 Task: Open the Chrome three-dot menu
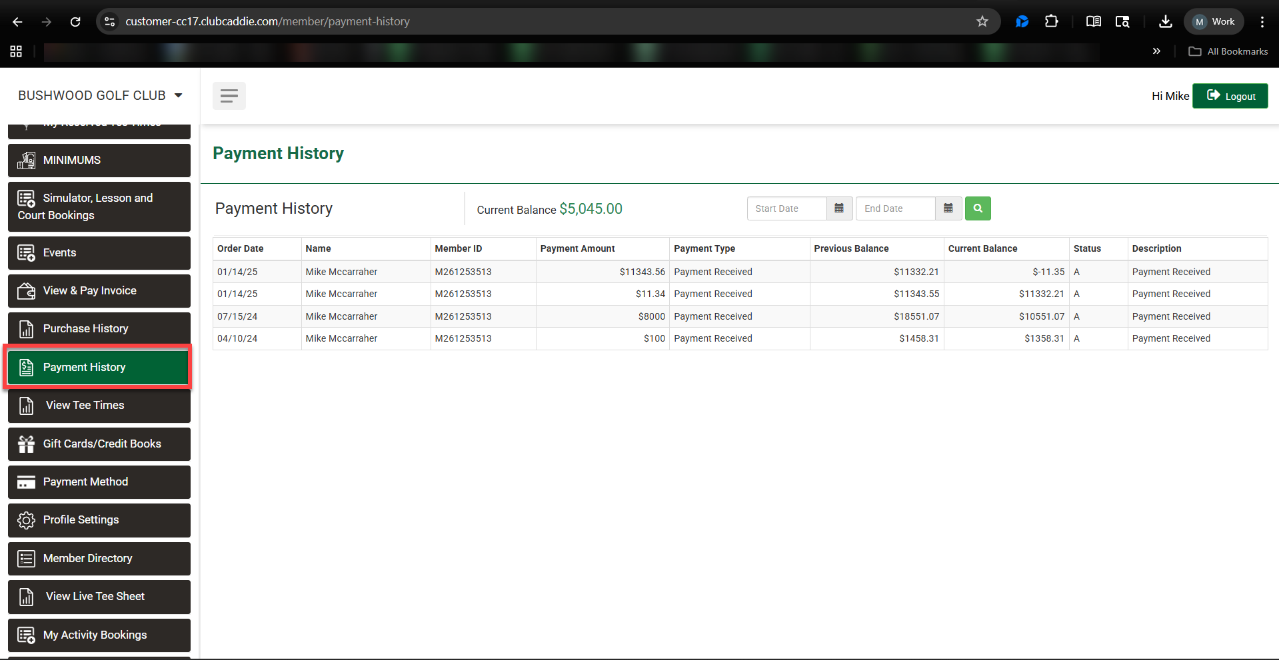(x=1262, y=21)
